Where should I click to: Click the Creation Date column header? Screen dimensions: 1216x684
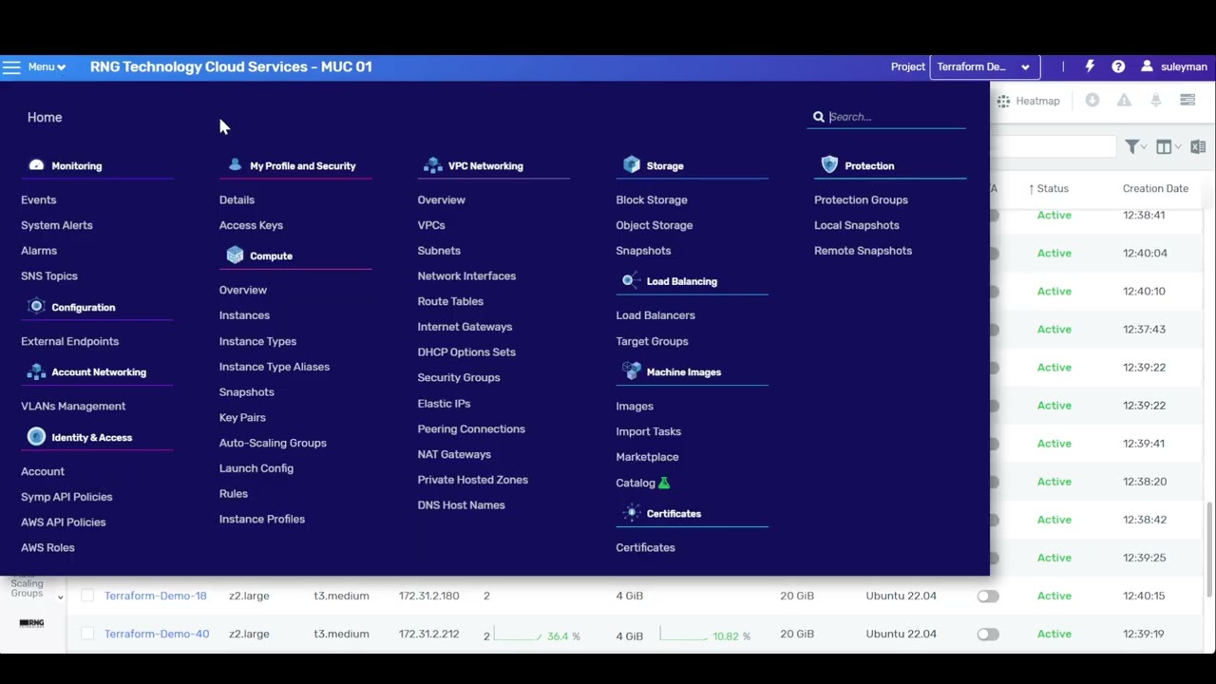(x=1155, y=189)
